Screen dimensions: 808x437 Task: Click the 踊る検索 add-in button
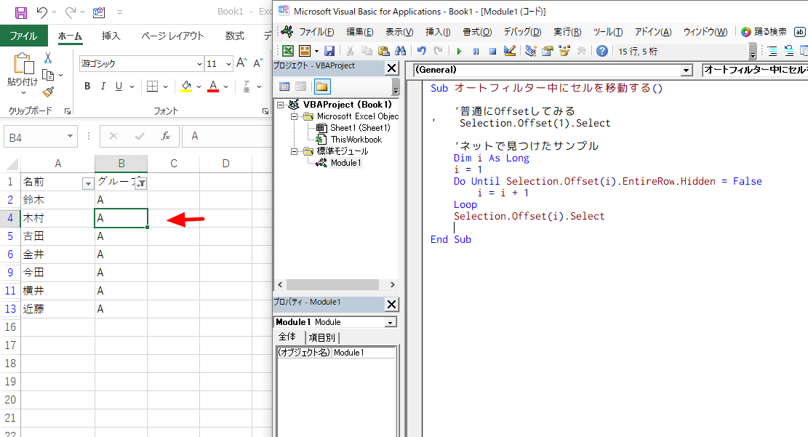click(764, 32)
